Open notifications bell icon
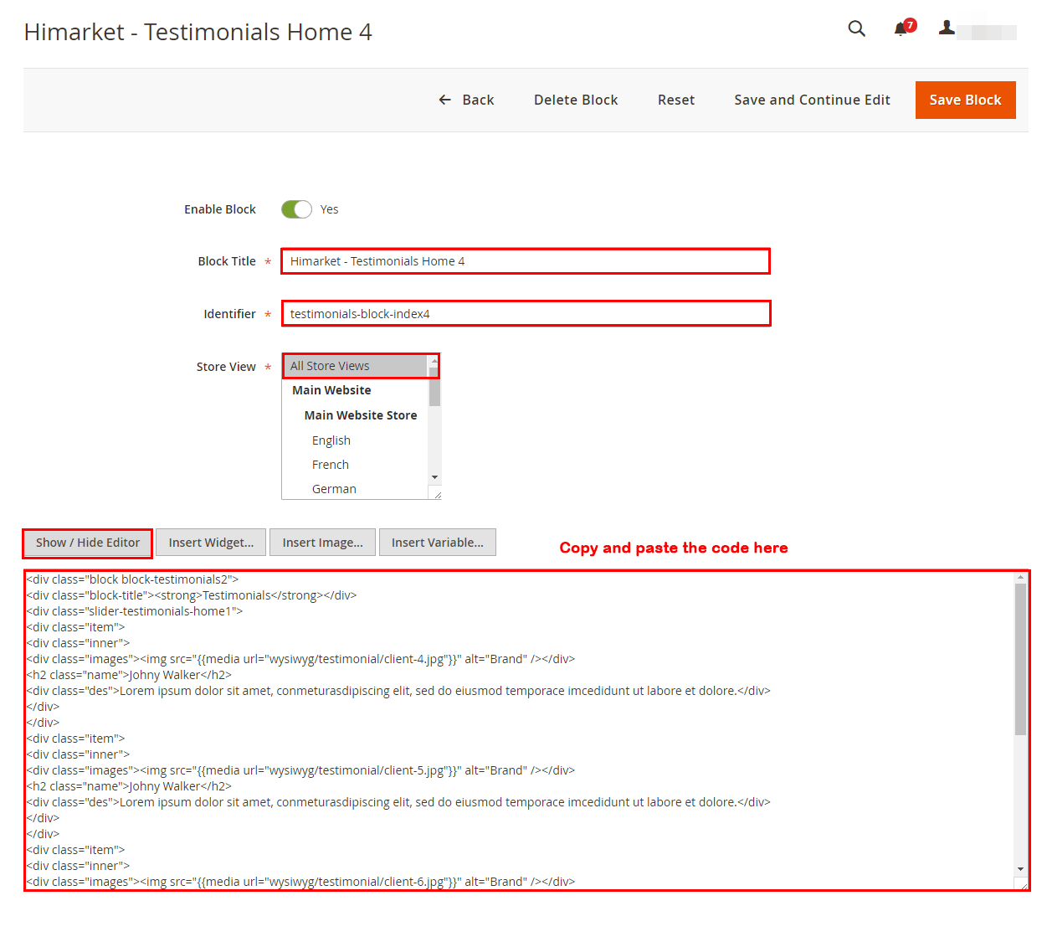1047x942 pixels. click(x=902, y=28)
